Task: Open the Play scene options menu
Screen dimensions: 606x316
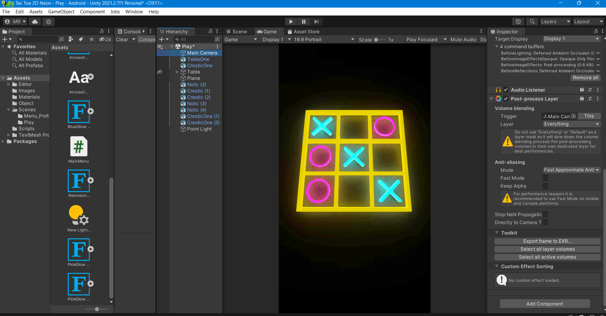Action: tap(217, 47)
